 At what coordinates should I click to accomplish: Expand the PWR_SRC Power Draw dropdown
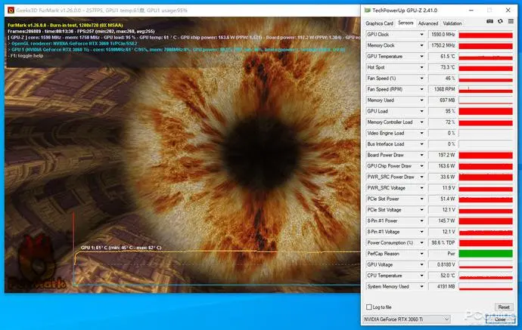coord(421,177)
